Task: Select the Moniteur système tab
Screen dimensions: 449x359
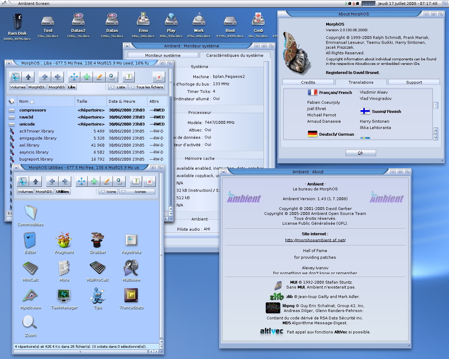Action: pos(163,55)
